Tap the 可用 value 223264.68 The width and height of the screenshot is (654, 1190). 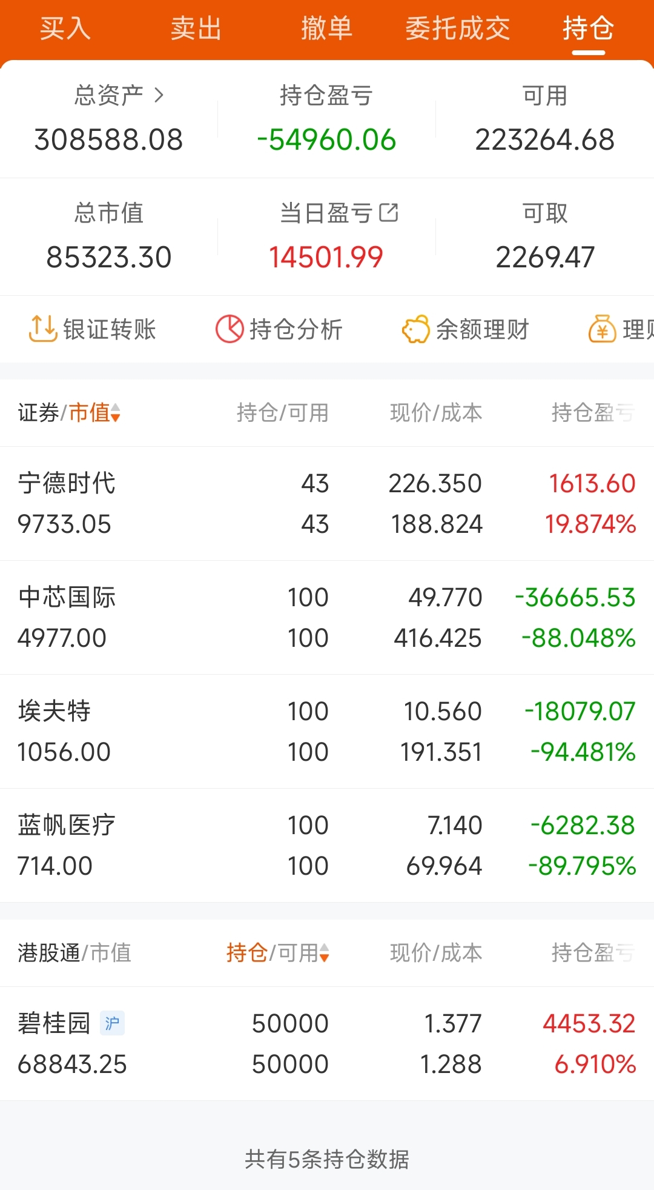click(545, 139)
